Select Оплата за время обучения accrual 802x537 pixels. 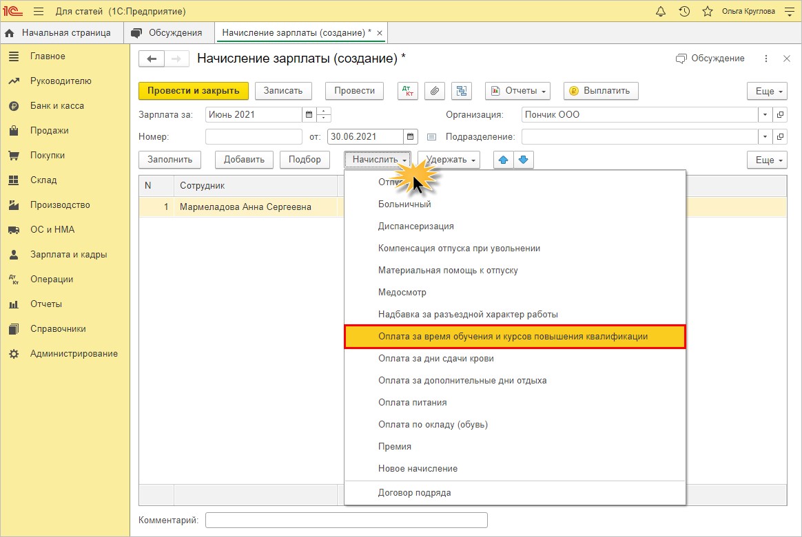[x=515, y=337]
